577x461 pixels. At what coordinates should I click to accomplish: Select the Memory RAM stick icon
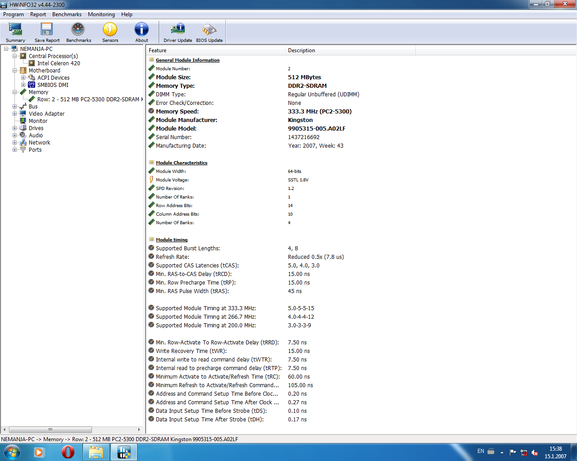click(x=23, y=92)
